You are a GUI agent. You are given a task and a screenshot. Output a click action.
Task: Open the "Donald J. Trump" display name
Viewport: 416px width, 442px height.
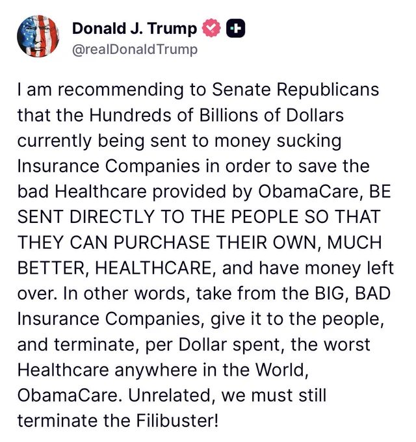pyautogui.click(x=135, y=29)
